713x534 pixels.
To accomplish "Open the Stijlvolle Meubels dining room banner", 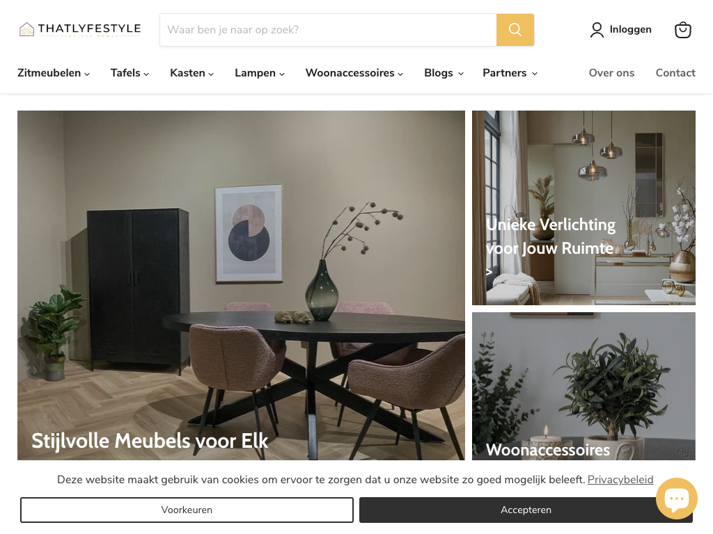I will point(241,285).
